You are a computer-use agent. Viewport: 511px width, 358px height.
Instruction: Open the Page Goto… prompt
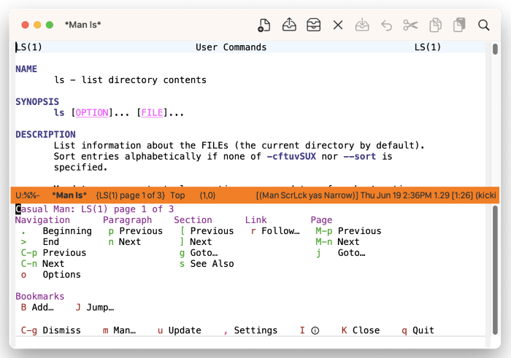351,253
